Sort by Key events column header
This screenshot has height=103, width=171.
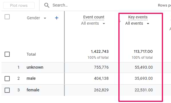click(x=138, y=17)
